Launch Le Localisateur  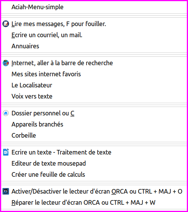[x=94, y=85]
